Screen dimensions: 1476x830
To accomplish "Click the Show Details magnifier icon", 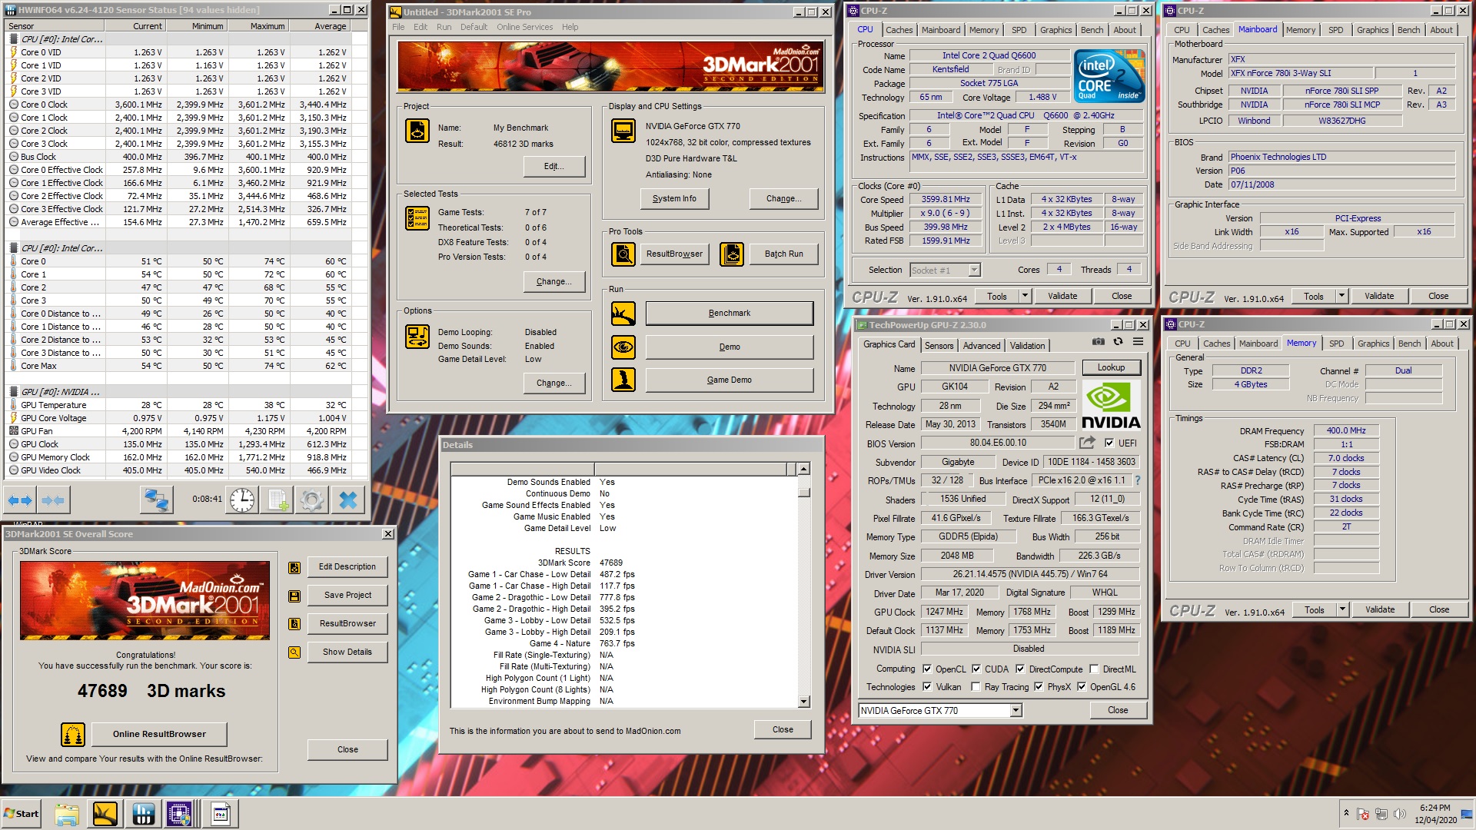I will coord(294,652).
